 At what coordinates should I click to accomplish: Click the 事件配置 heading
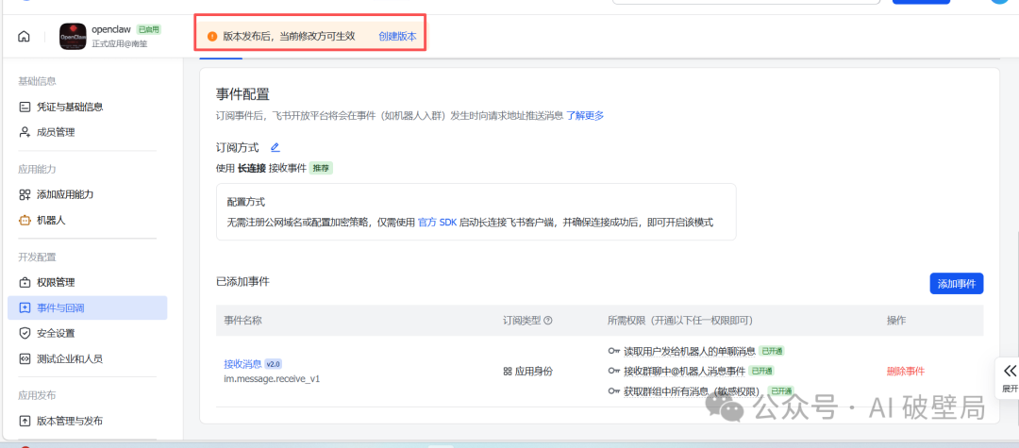[242, 94]
